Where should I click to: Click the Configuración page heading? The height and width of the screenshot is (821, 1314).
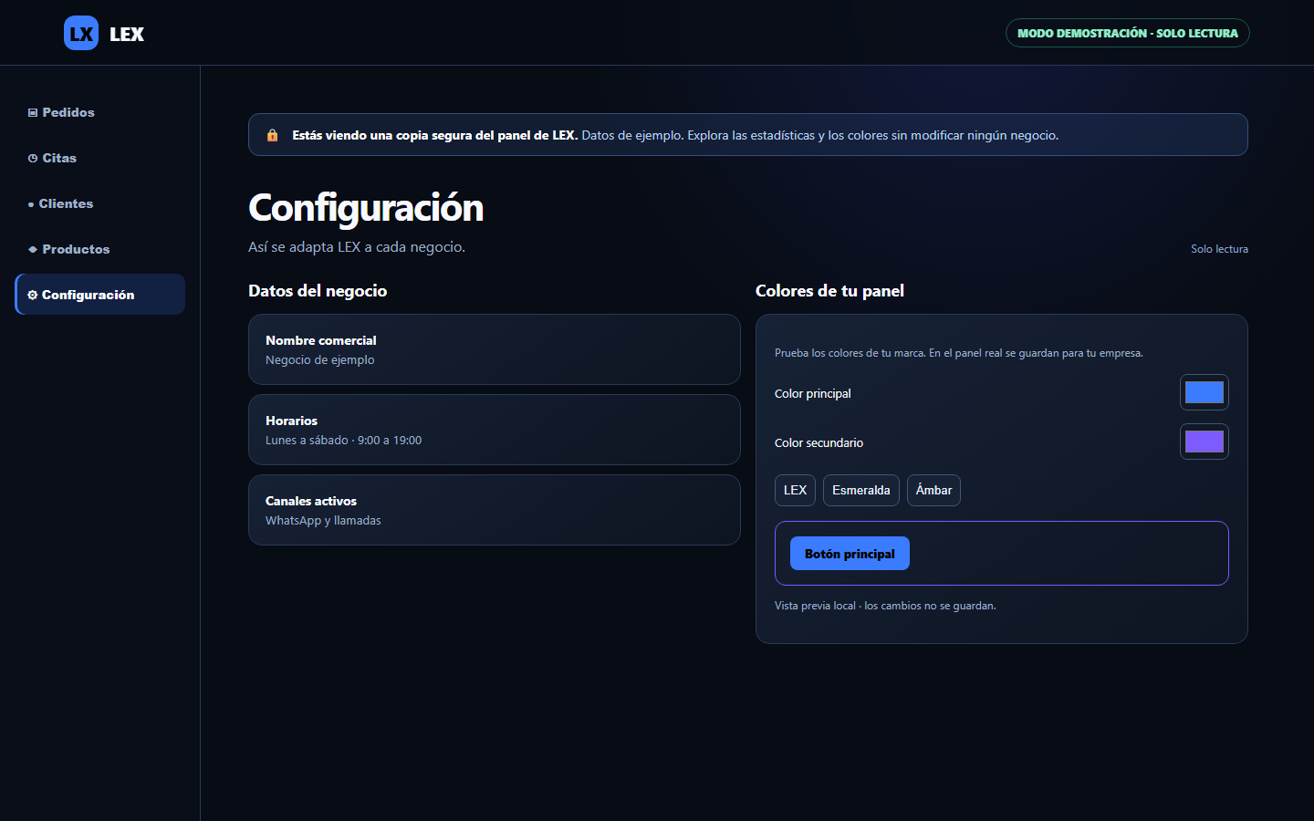coord(366,208)
